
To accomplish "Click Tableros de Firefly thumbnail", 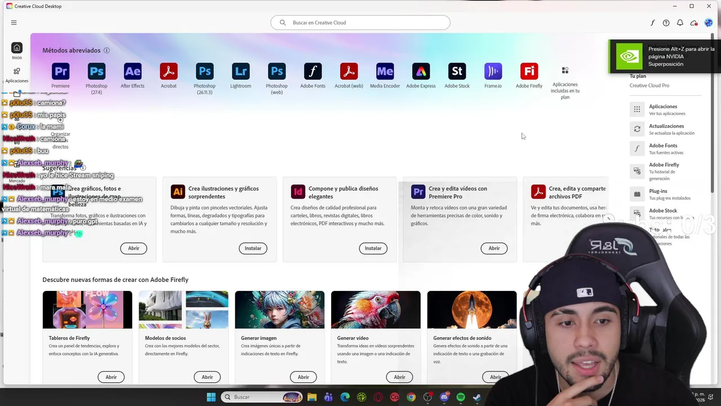I will pos(87,310).
